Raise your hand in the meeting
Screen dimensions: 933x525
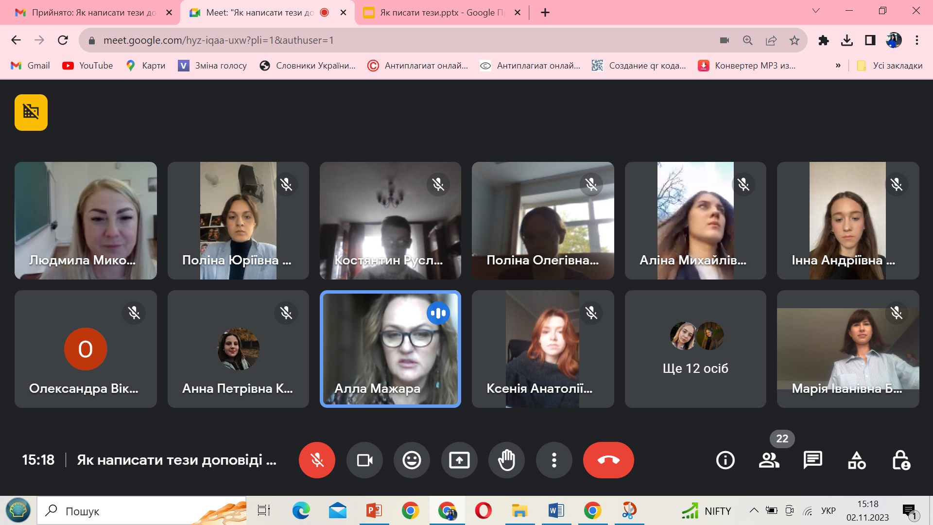(x=506, y=460)
